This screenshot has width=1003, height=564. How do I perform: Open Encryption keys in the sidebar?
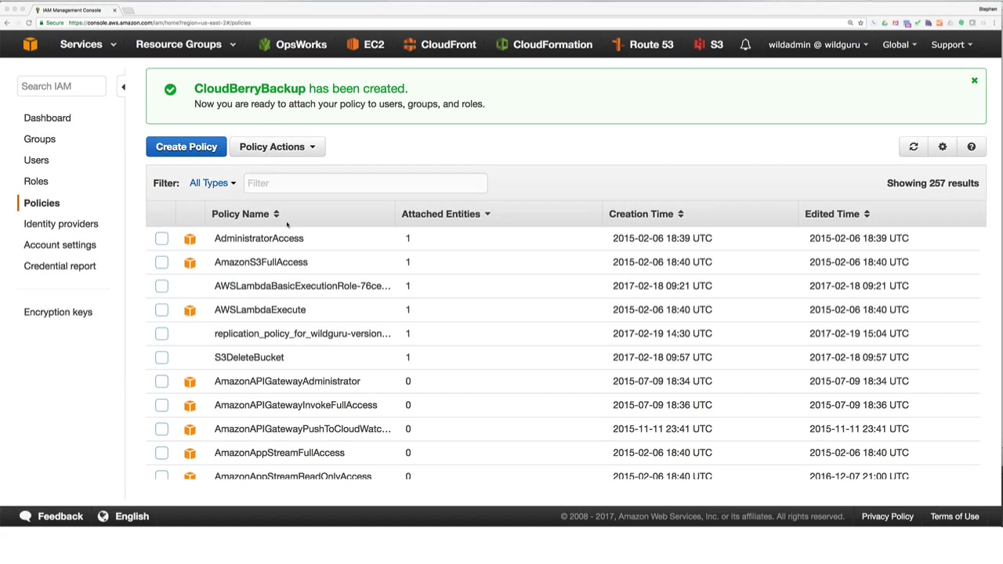pyautogui.click(x=58, y=313)
